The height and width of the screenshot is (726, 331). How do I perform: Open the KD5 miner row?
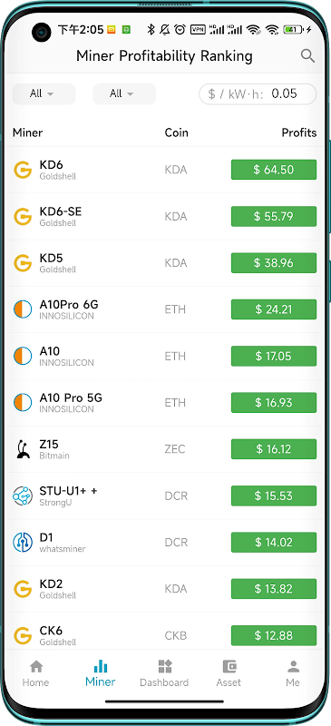(165, 263)
